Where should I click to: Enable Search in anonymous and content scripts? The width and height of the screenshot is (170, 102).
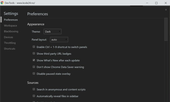coord(34,89)
